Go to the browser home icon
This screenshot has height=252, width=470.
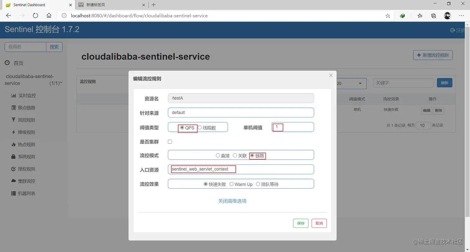click(x=49, y=16)
